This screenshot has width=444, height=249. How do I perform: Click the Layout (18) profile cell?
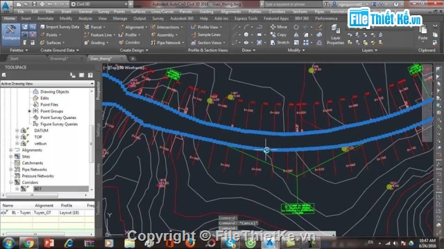(69, 213)
